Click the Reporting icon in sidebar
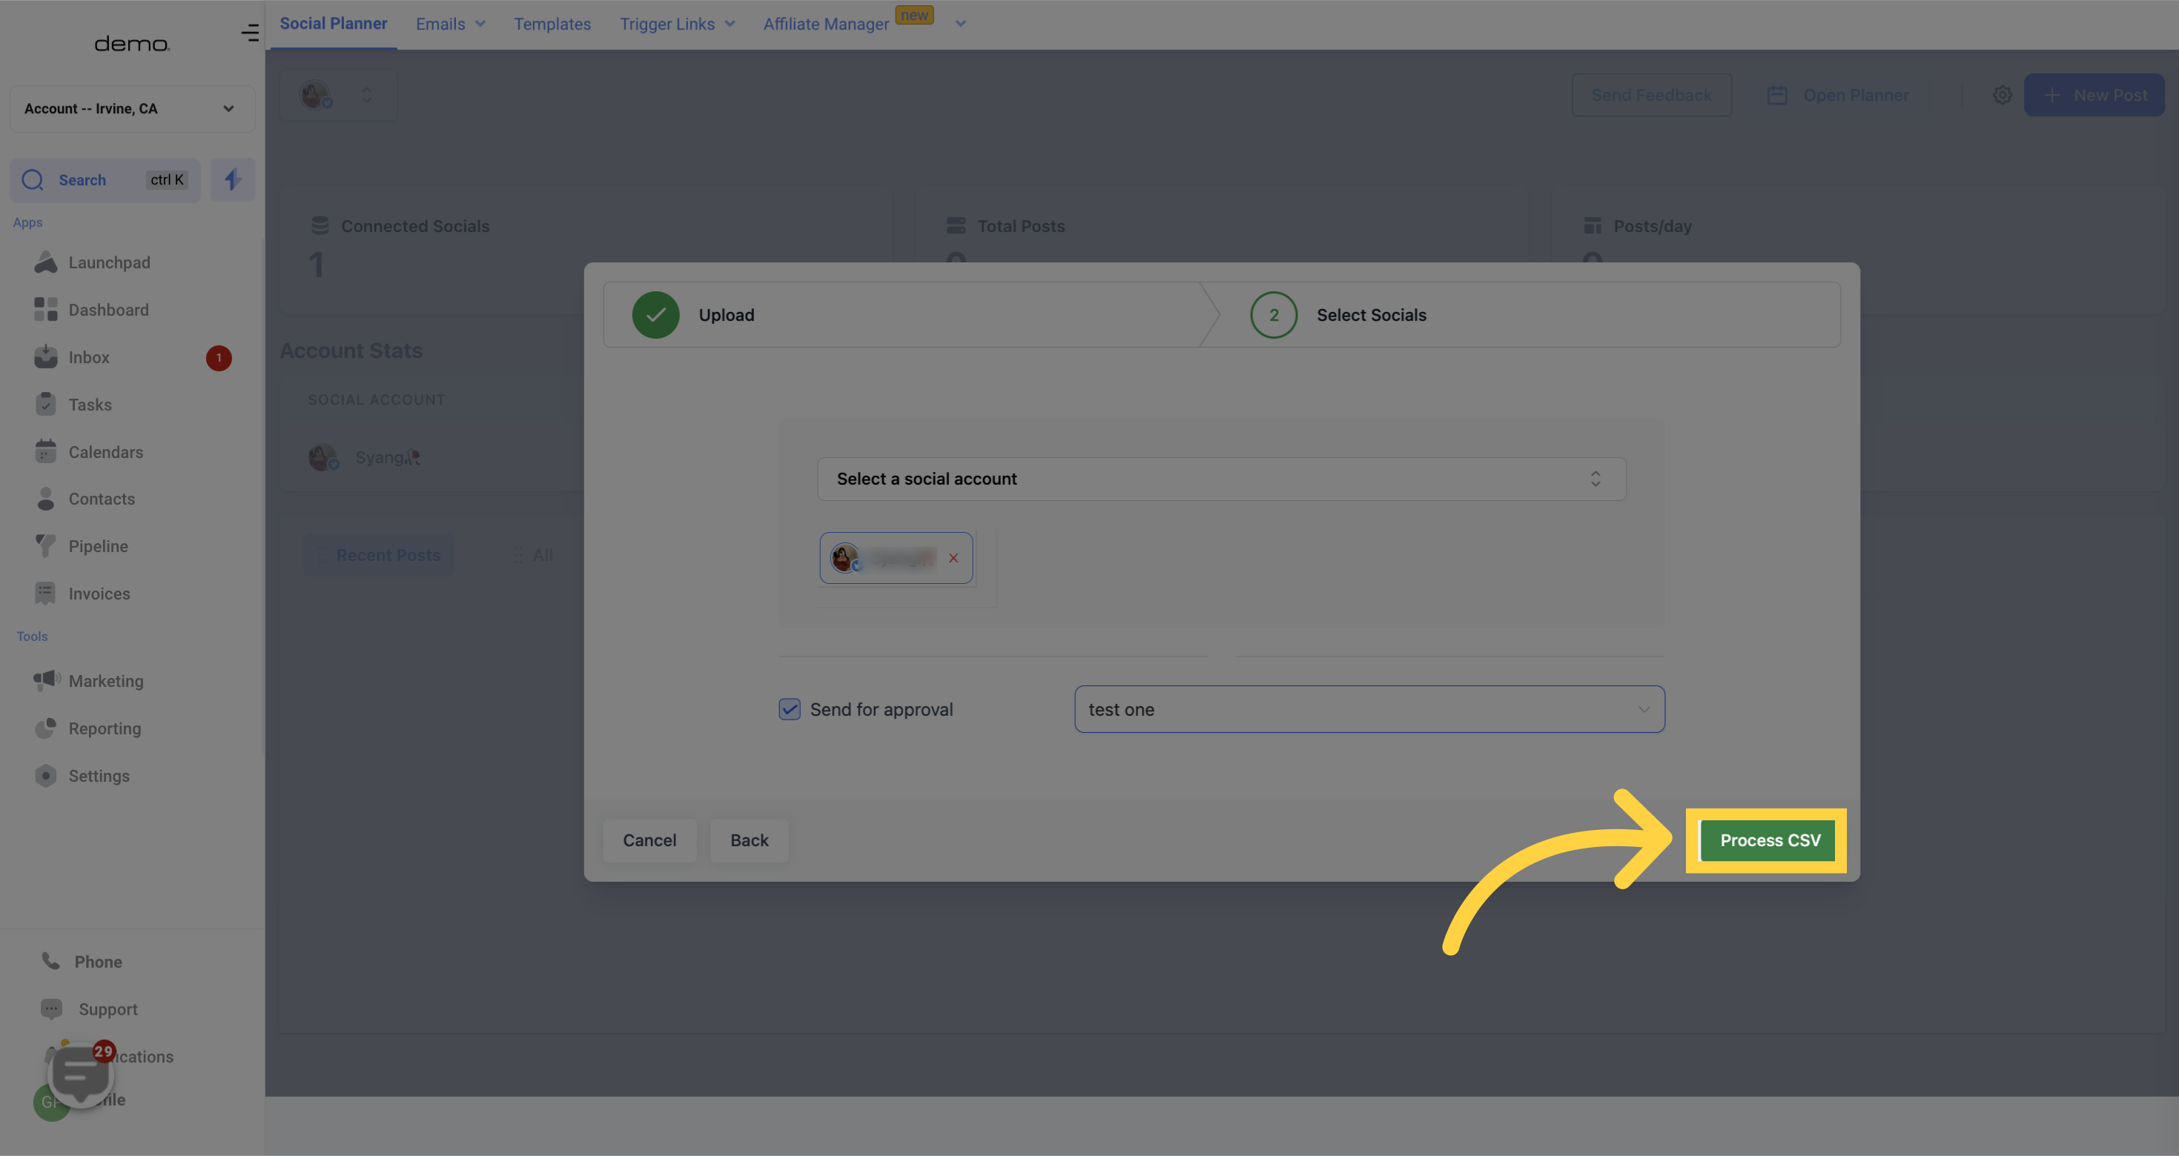This screenshot has height=1156, width=2179. point(44,728)
